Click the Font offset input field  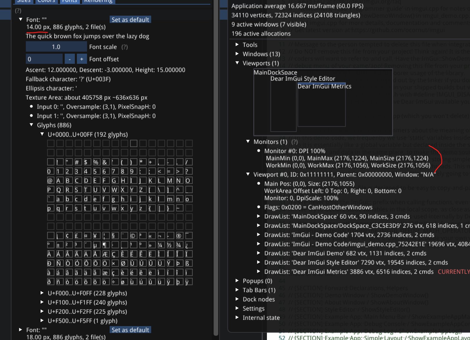[x=44, y=59]
